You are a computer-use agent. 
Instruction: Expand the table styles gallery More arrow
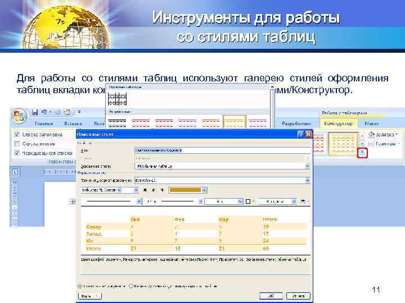(362, 153)
